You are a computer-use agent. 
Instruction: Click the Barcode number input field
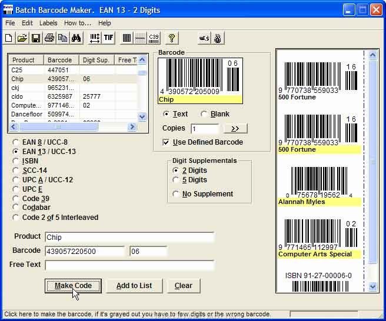(85, 252)
